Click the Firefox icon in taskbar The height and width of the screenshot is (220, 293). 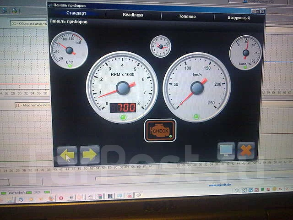tap(51, 198)
